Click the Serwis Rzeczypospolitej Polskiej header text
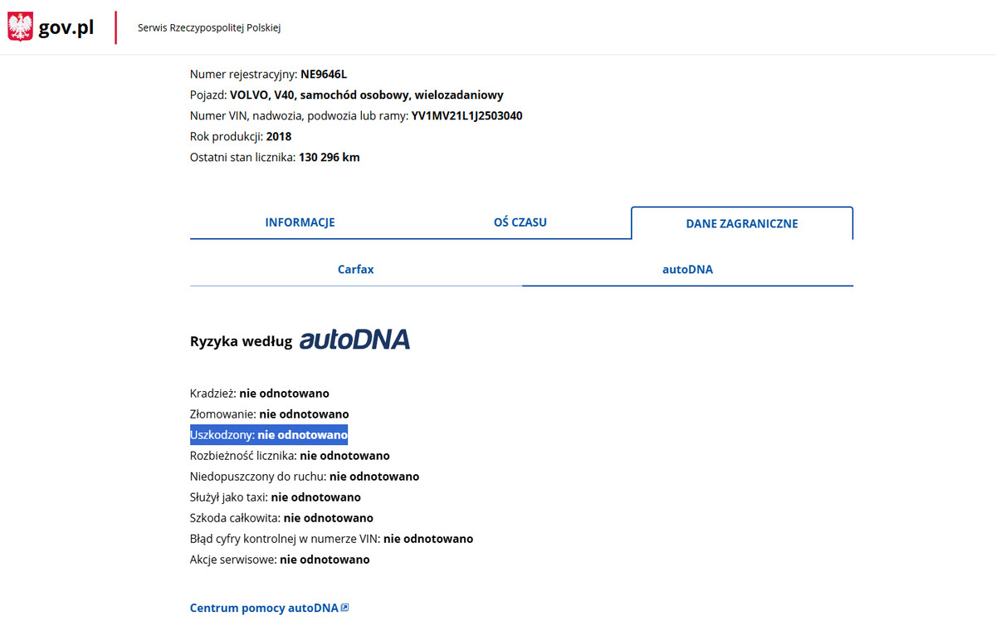996x621 pixels. click(x=209, y=28)
